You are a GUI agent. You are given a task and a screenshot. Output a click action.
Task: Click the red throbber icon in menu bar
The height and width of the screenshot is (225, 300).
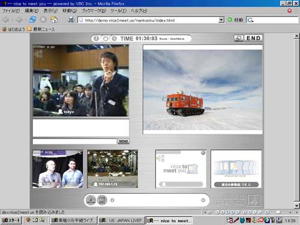pyautogui.click(x=290, y=11)
